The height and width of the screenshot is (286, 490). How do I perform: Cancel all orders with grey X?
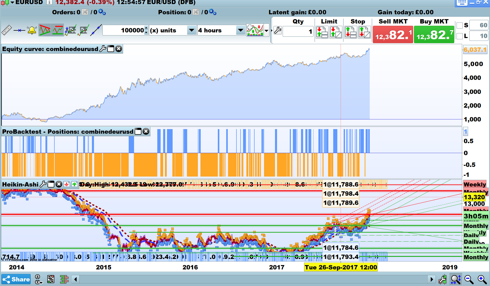[x=85, y=12]
